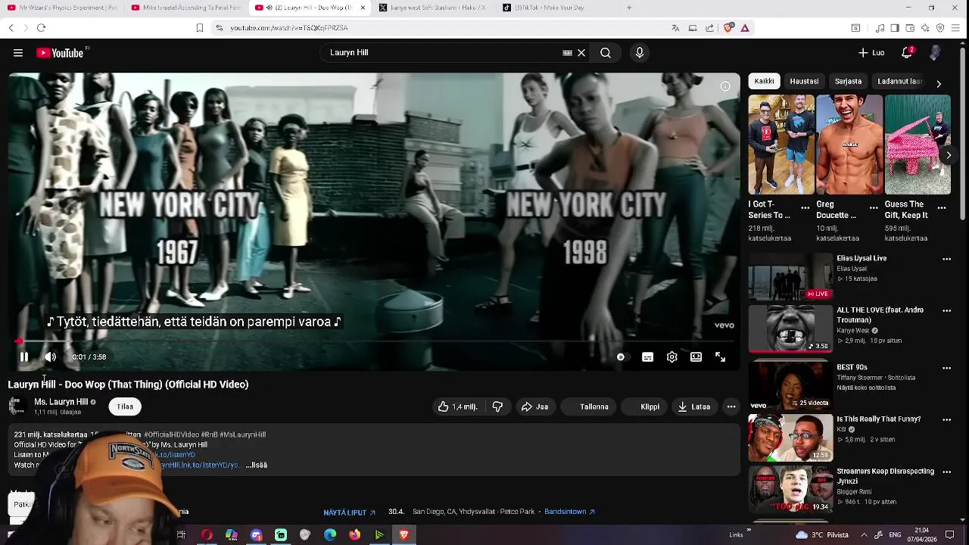
Task: Subscribe with the Tilaa button
Action: pos(125,406)
